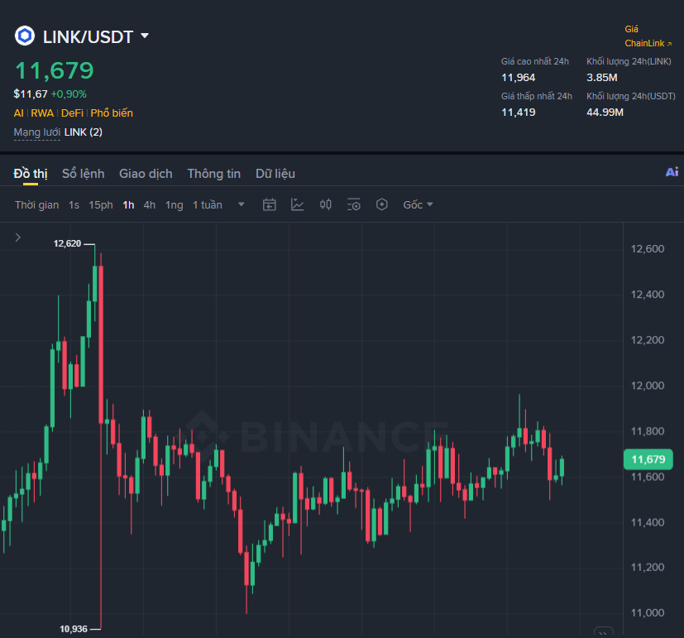This screenshot has width=684, height=638.
Task: Open the LINK/USDT pair dropdown arrow
Action: 145,36
